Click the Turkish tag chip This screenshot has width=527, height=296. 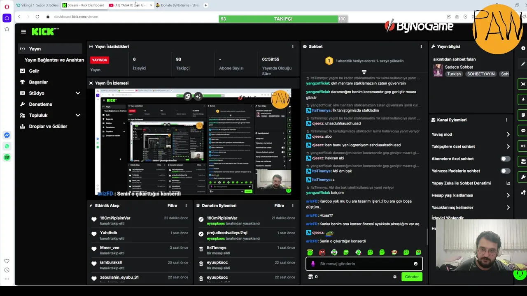pos(454,74)
